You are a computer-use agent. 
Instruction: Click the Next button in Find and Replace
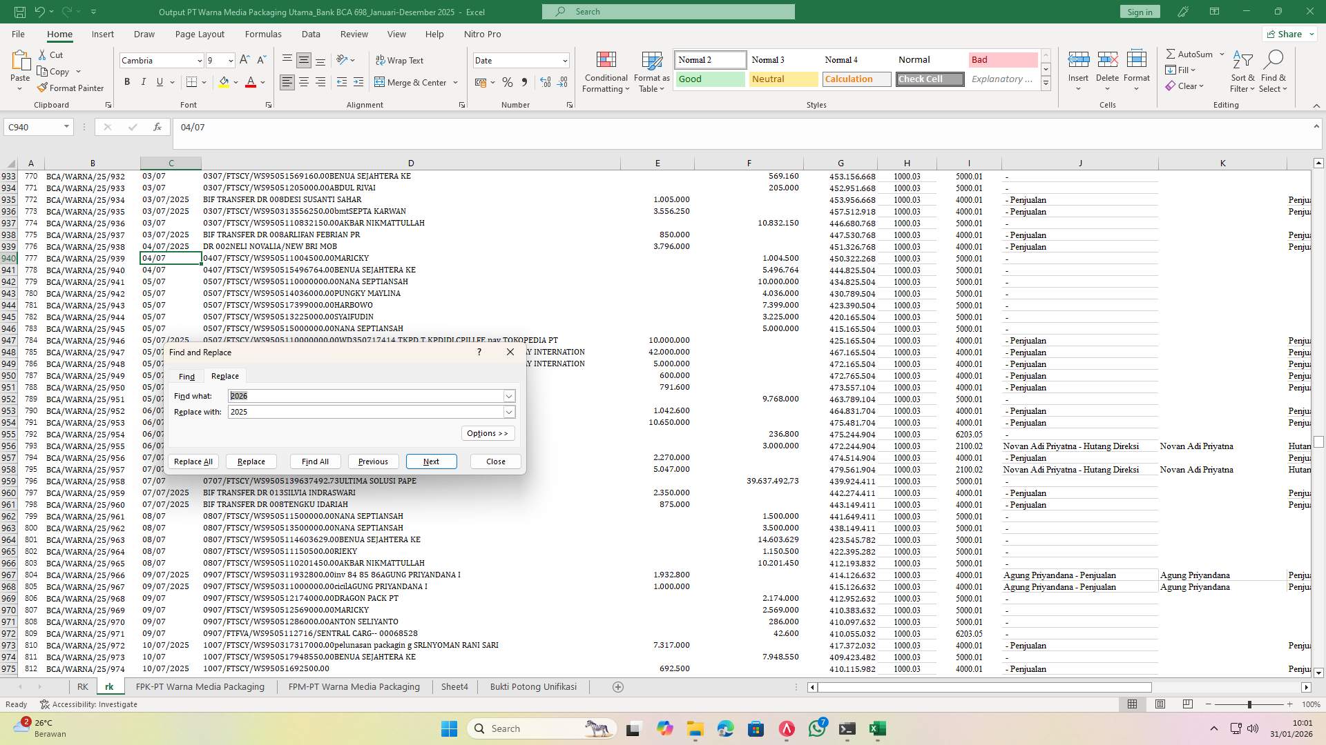[x=431, y=461]
